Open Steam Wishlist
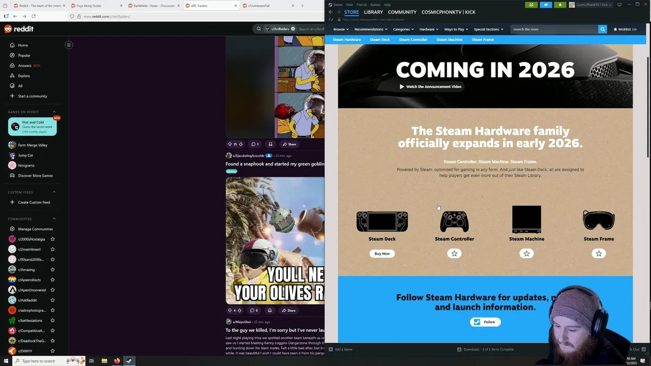 [x=625, y=29]
